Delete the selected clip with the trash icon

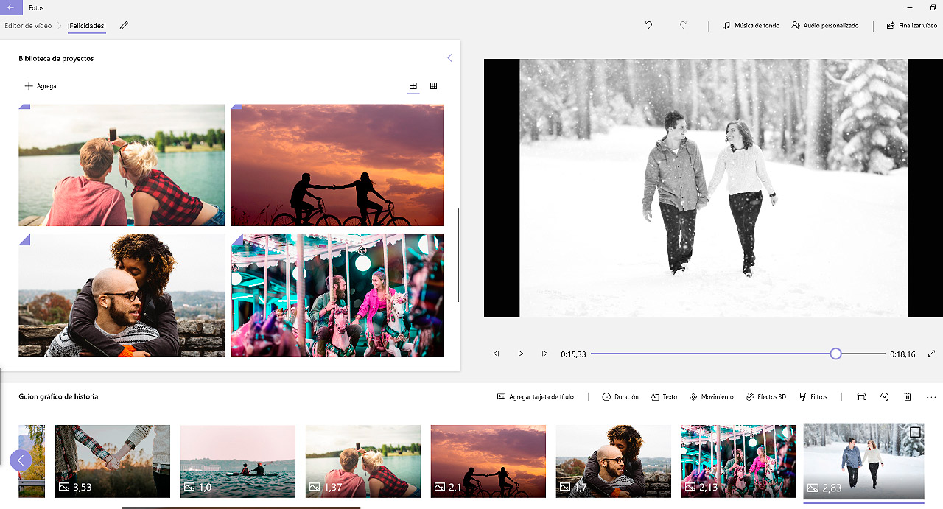pos(907,396)
